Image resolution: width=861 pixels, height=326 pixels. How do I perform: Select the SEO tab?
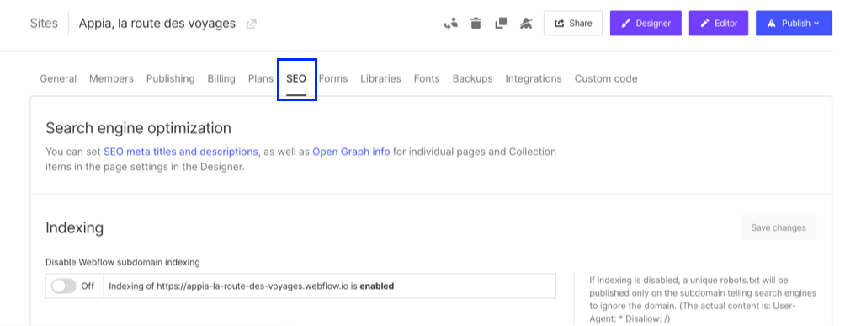296,78
